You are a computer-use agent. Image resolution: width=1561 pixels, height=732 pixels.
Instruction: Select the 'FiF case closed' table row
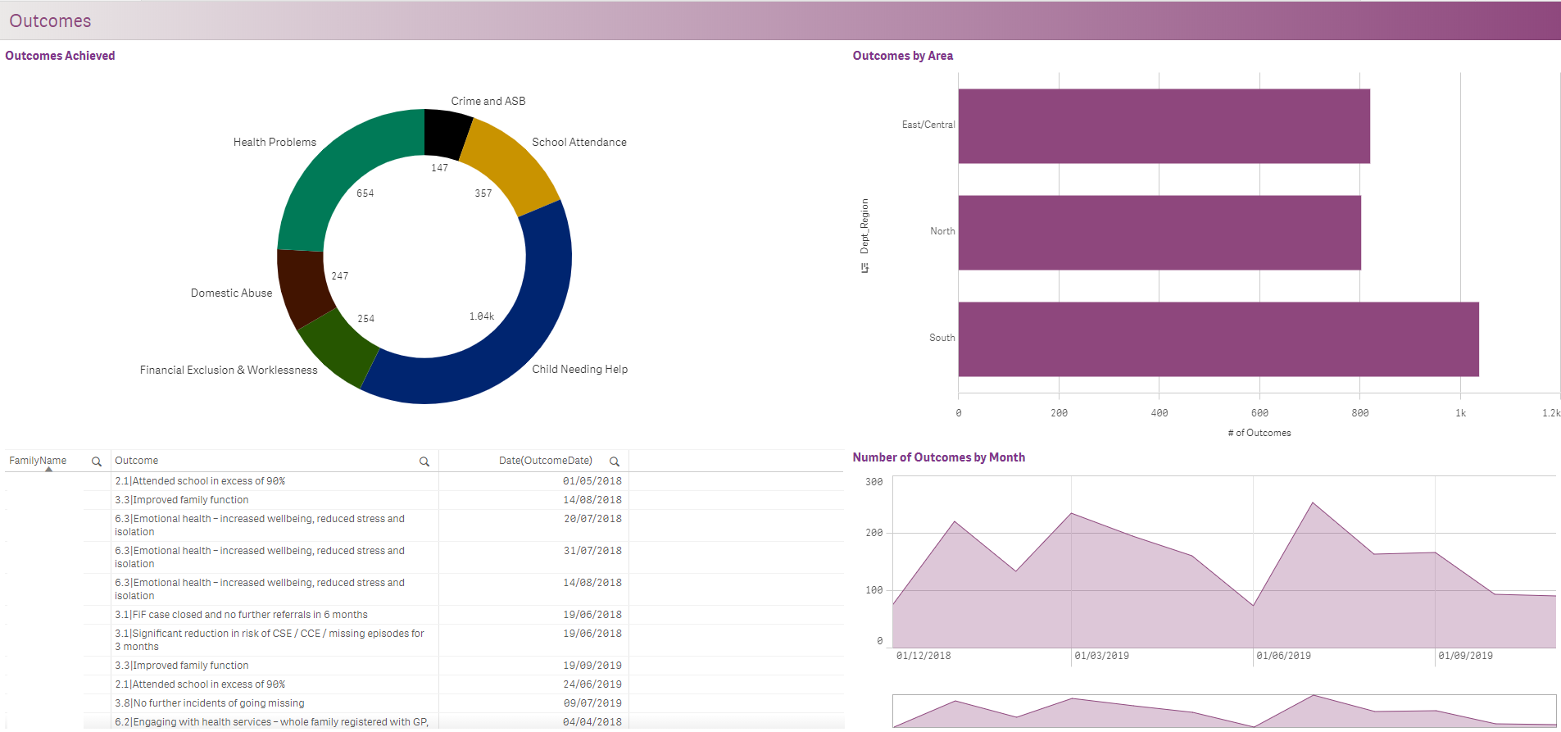tap(241, 615)
